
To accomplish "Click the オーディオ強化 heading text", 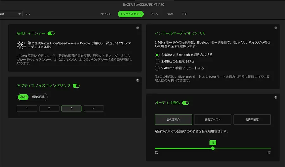I will coord(168,103).
